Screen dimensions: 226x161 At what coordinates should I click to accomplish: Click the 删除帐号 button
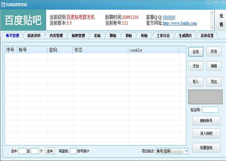click(x=206, y=121)
